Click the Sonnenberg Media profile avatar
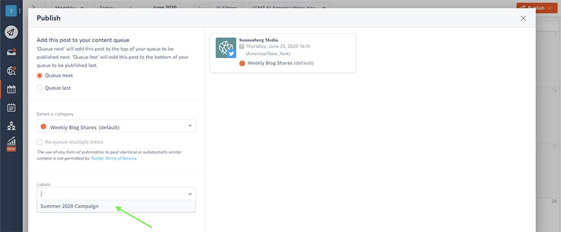The width and height of the screenshot is (561, 232). 226,48
